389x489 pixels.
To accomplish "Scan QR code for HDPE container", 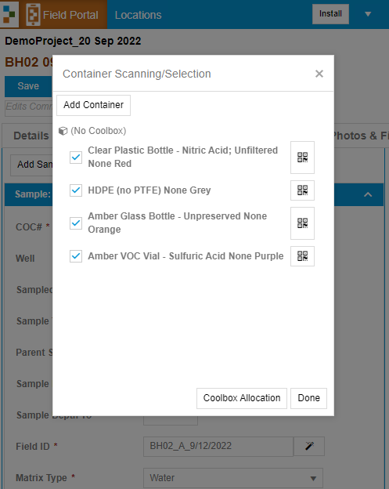I will tap(302, 190).
